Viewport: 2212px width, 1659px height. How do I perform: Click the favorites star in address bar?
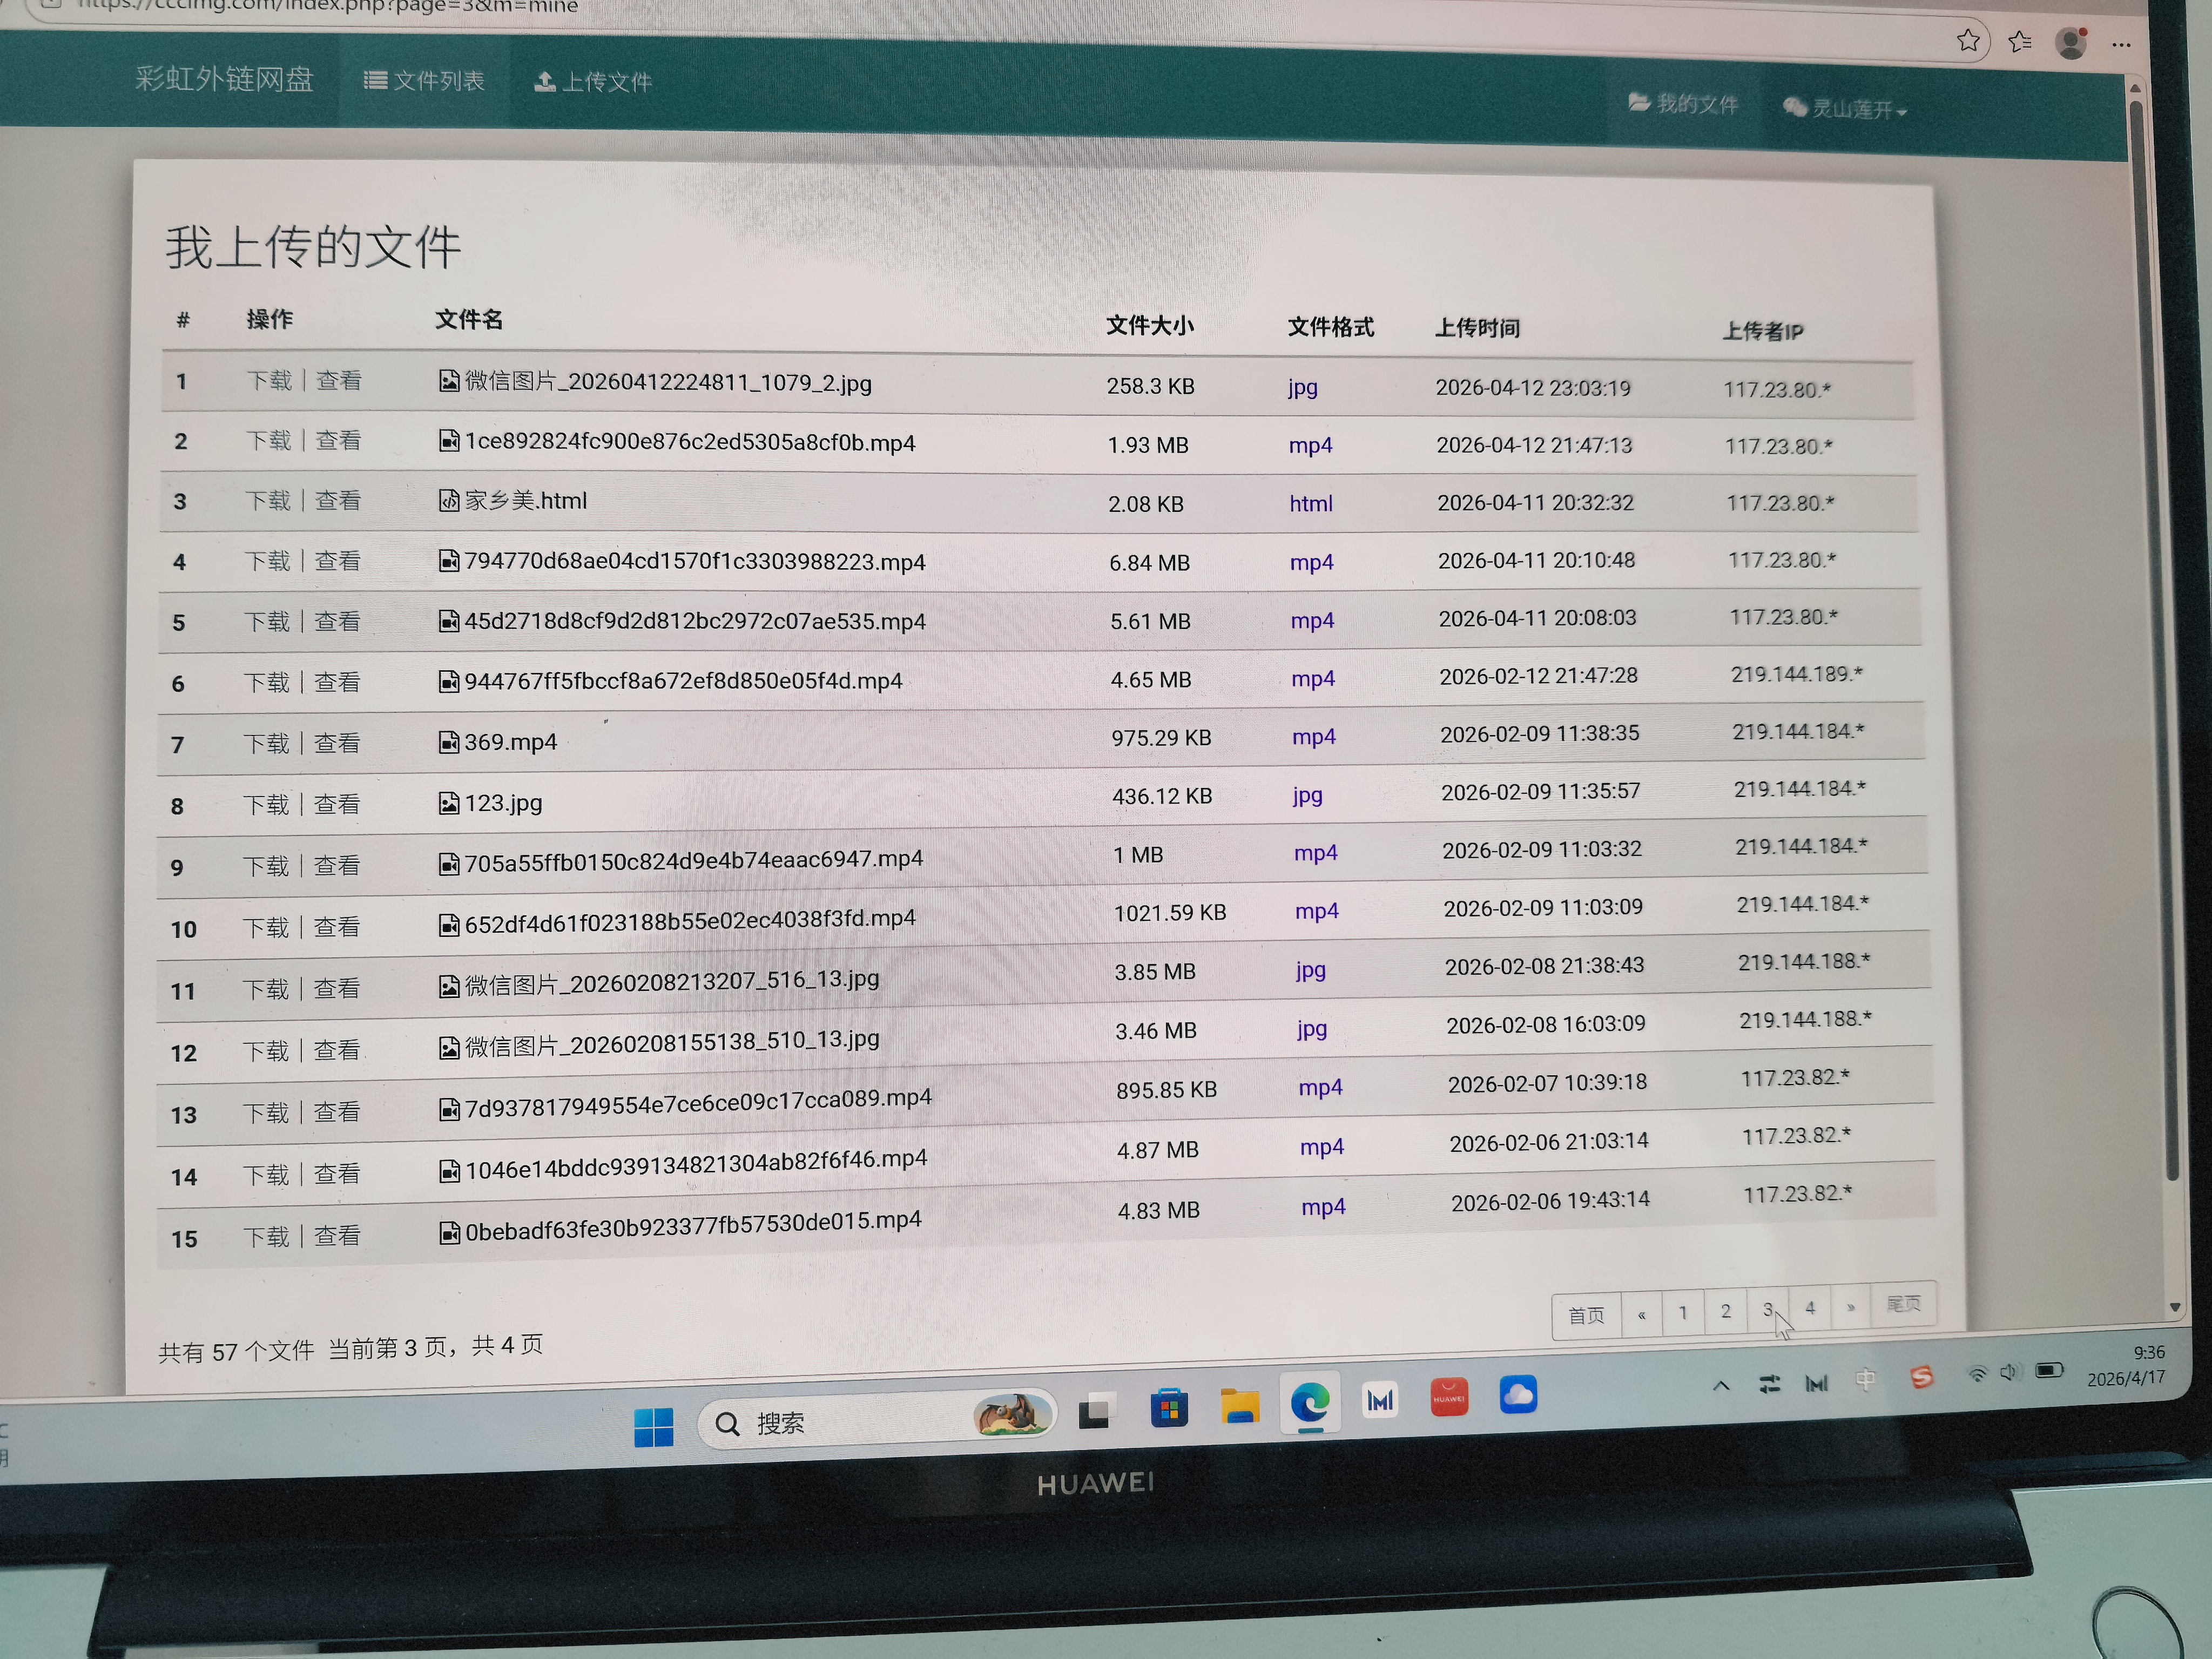point(1968,41)
